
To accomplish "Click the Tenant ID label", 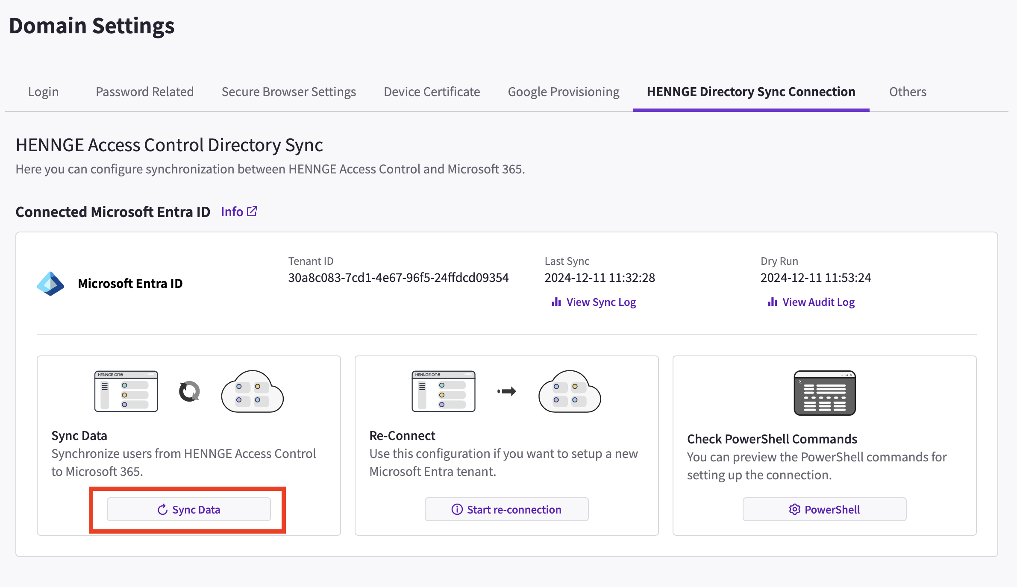I will tap(311, 261).
